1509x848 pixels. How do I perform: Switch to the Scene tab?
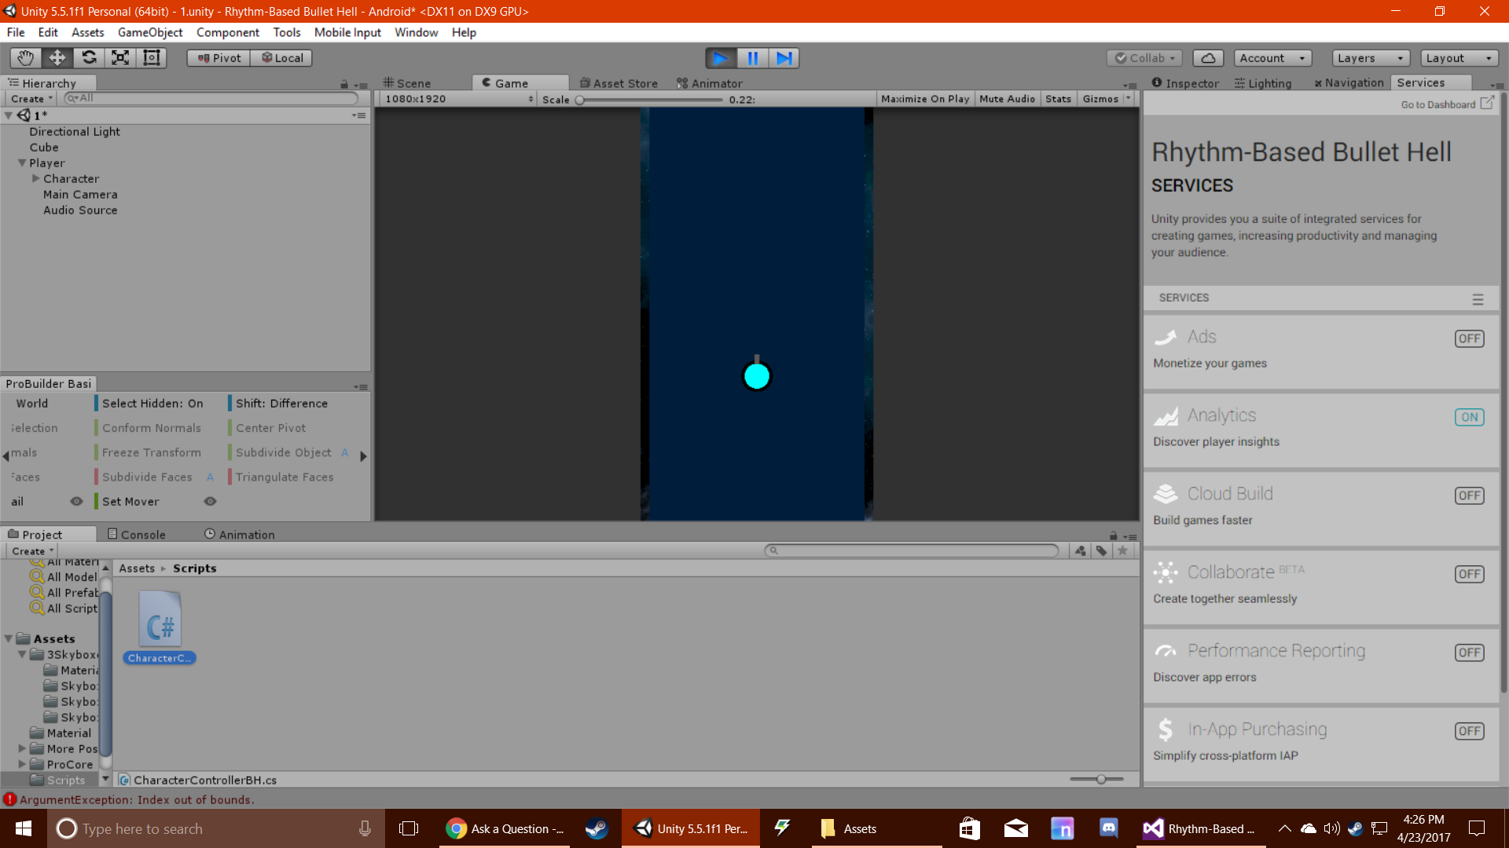pos(407,83)
